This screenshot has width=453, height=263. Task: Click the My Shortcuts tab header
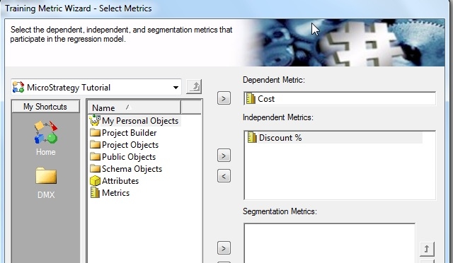(x=45, y=107)
